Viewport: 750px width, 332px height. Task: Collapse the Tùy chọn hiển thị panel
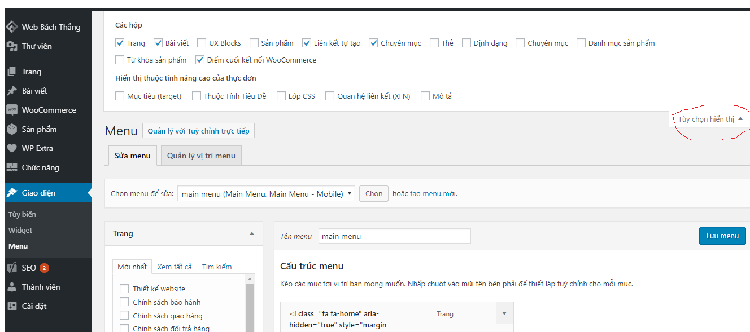pos(710,119)
